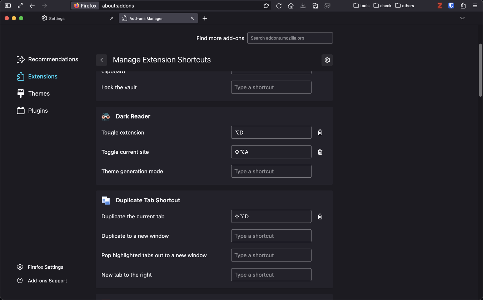Open the Firefox Settings link

coord(45,267)
